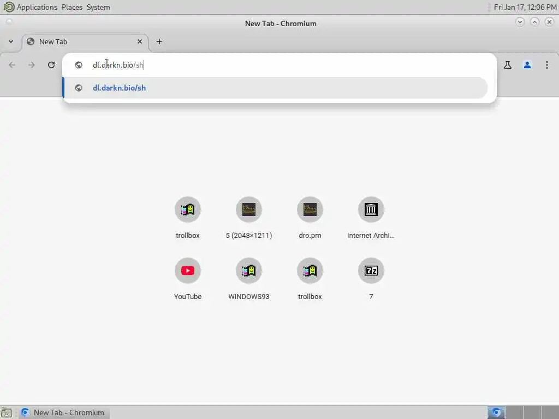Minimize the Chromium window

click(x=520, y=22)
